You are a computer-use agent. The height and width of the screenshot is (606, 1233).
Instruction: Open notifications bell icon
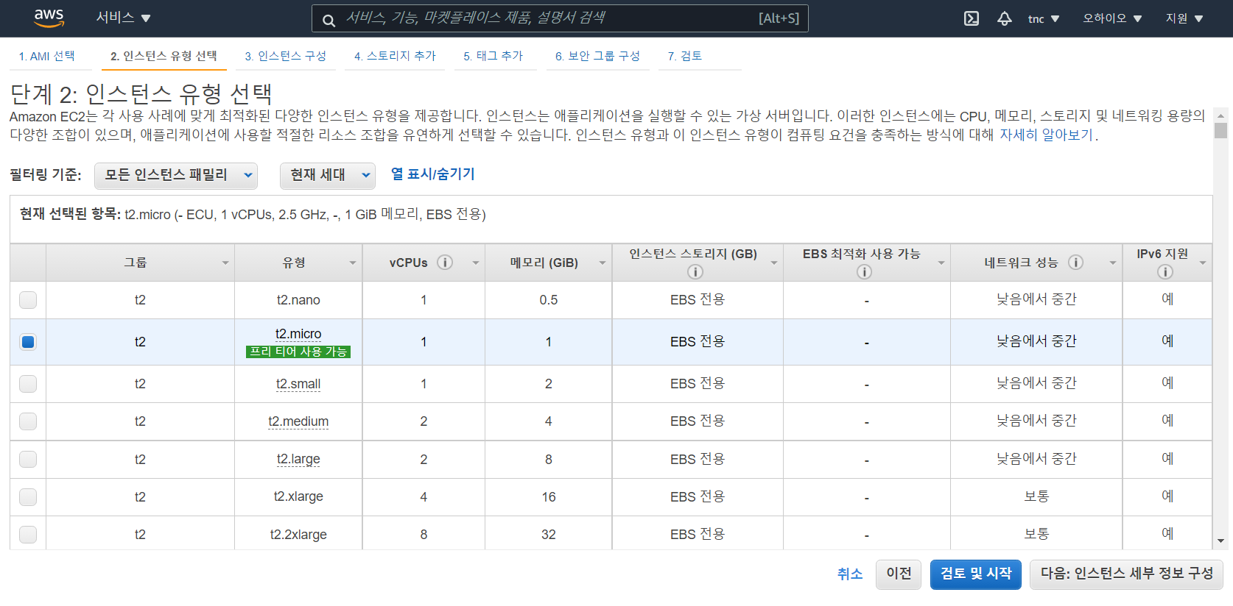[x=1004, y=18]
